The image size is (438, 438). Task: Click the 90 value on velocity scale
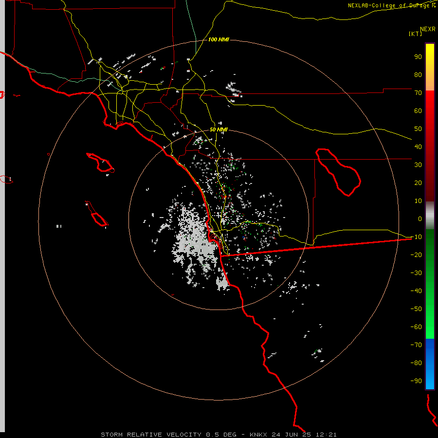pos(418,57)
